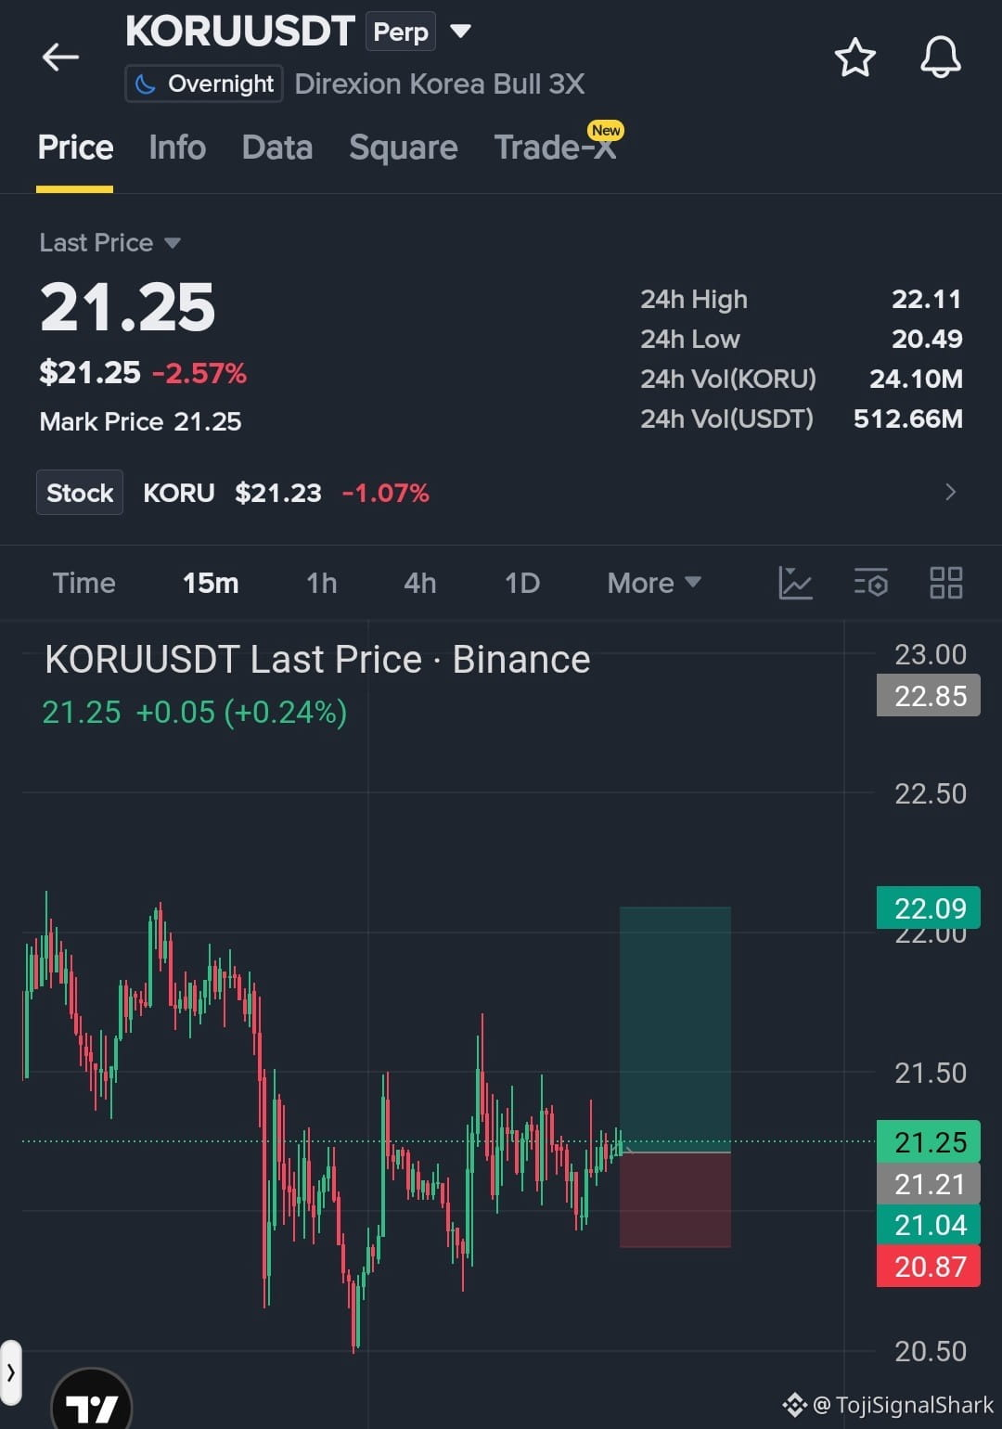Click the 21.04 green price label
1002x1429 pixels.
click(x=929, y=1225)
